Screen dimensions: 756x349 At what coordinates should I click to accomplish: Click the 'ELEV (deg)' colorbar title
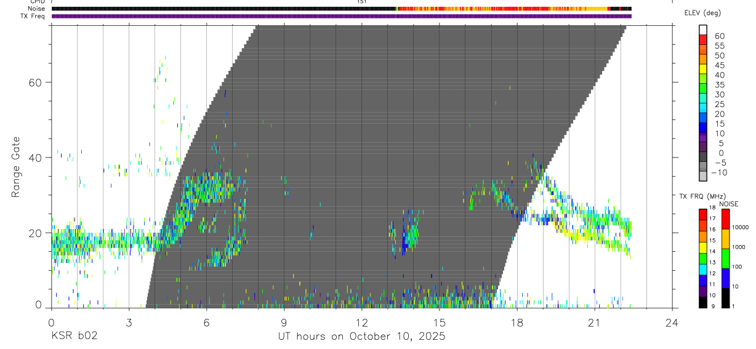click(702, 13)
